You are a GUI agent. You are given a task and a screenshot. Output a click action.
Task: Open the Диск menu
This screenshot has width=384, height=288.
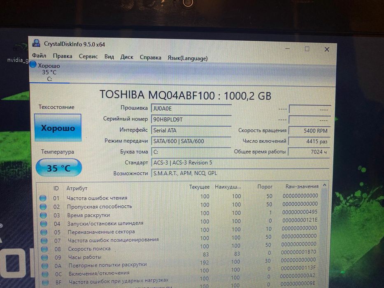click(127, 57)
